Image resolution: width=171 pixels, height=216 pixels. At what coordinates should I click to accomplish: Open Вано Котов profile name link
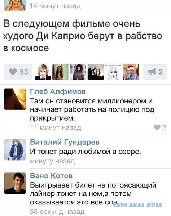point(51,176)
